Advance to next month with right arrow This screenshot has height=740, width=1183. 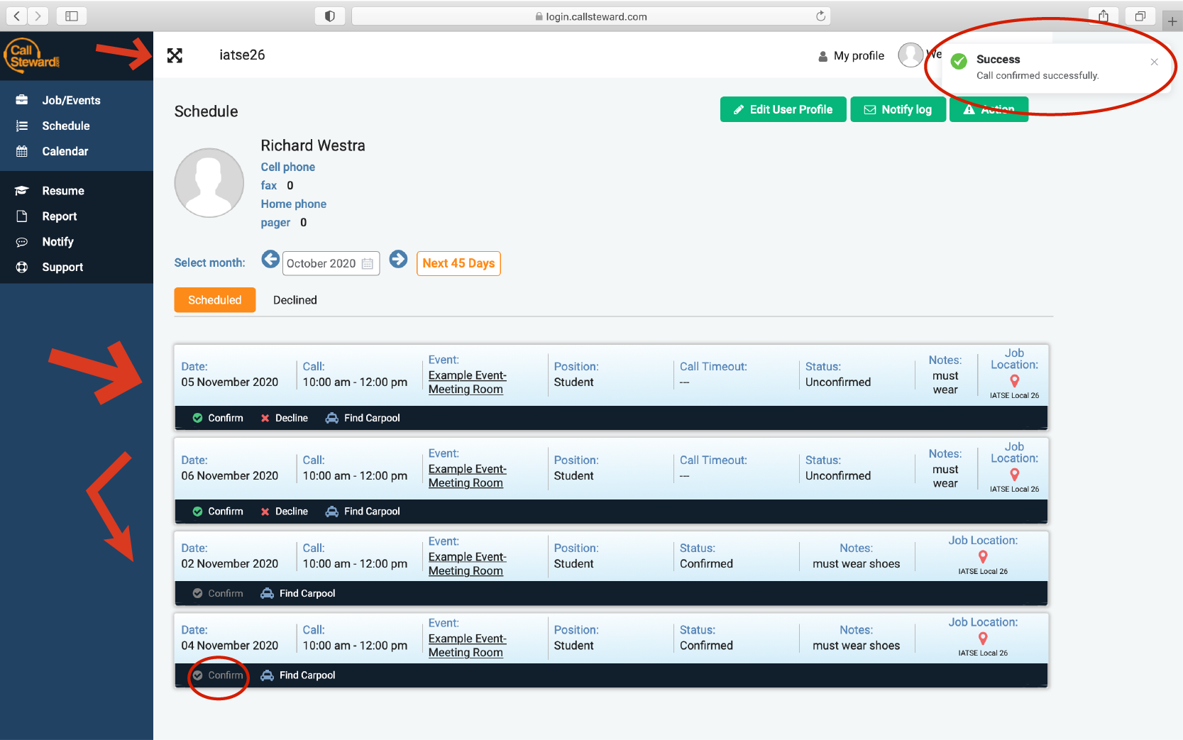[398, 260]
